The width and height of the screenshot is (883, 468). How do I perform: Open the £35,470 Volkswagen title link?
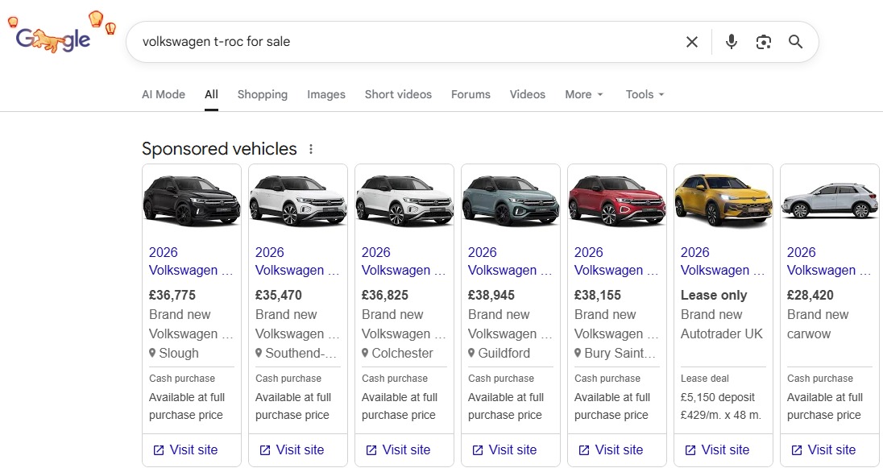point(289,261)
